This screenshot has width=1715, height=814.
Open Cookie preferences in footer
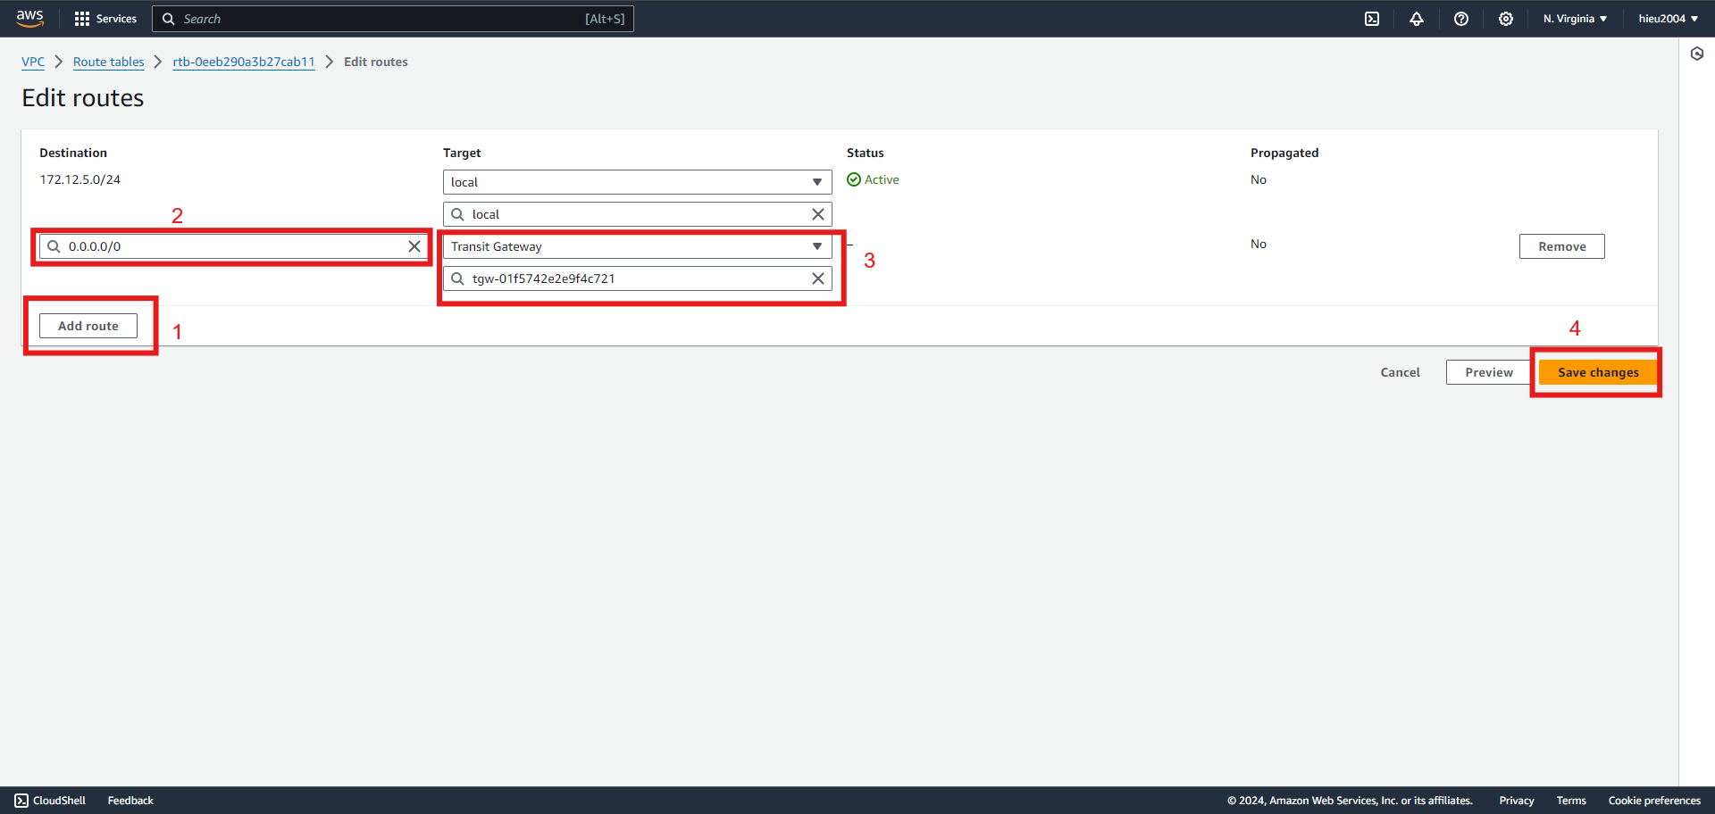pos(1654,801)
